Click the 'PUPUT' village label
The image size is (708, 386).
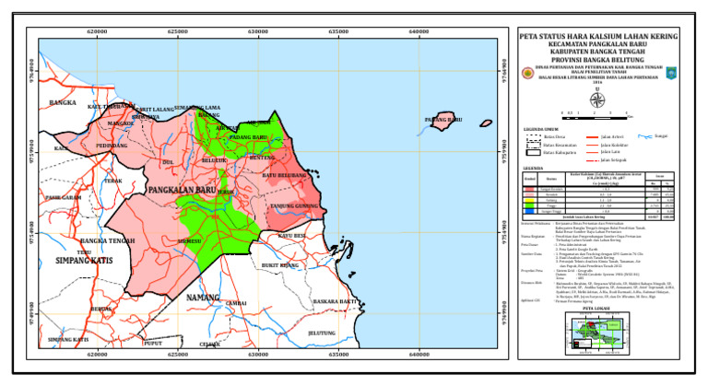point(153,343)
